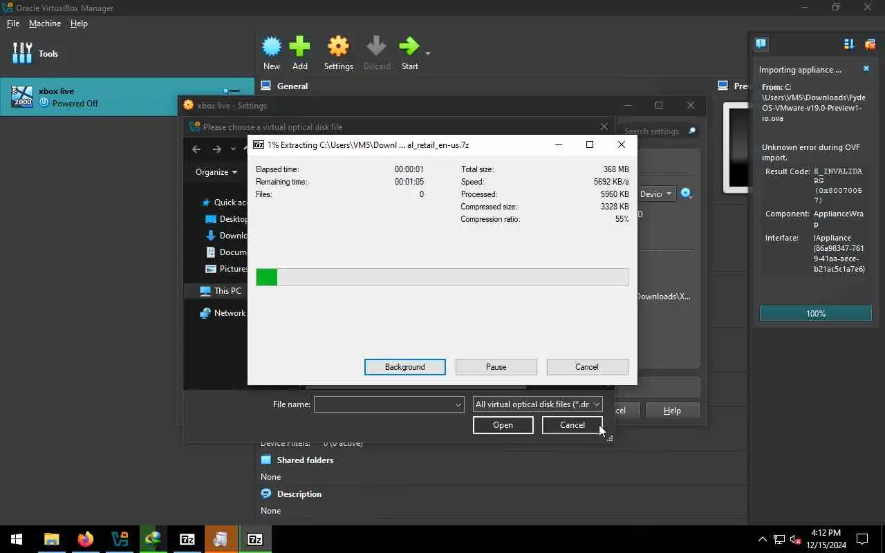Open File Explorer from the taskbar

click(x=52, y=539)
